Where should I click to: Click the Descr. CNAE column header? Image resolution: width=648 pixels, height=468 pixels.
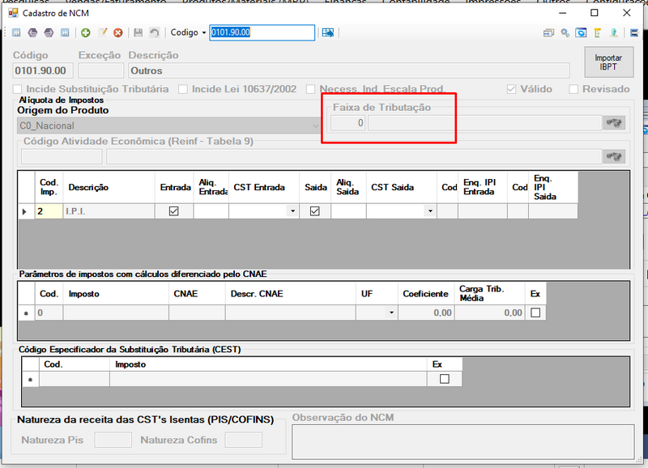click(x=290, y=294)
